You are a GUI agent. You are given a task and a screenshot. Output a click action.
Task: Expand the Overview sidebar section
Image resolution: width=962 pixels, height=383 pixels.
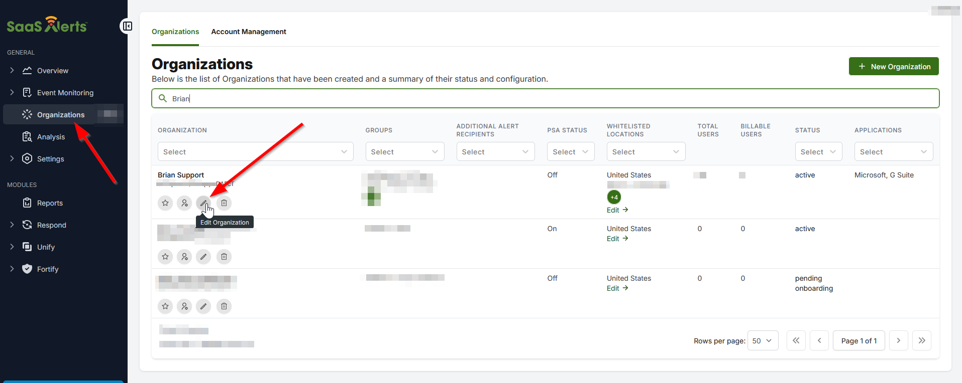[12, 71]
